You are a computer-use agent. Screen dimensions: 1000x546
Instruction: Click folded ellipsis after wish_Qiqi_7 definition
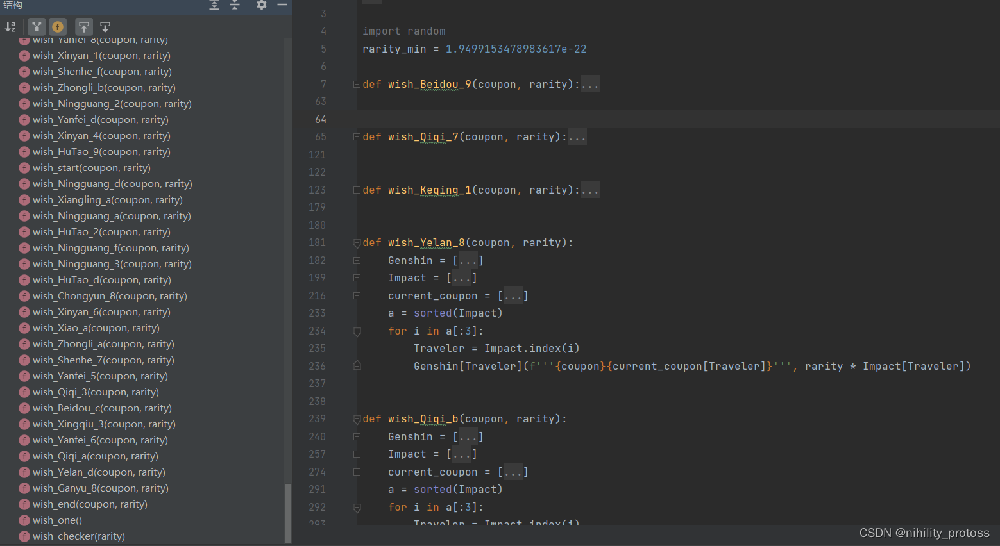(577, 136)
